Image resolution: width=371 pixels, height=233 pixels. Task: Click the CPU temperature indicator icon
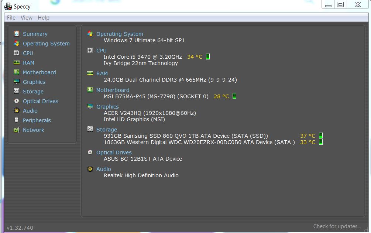(x=208, y=56)
